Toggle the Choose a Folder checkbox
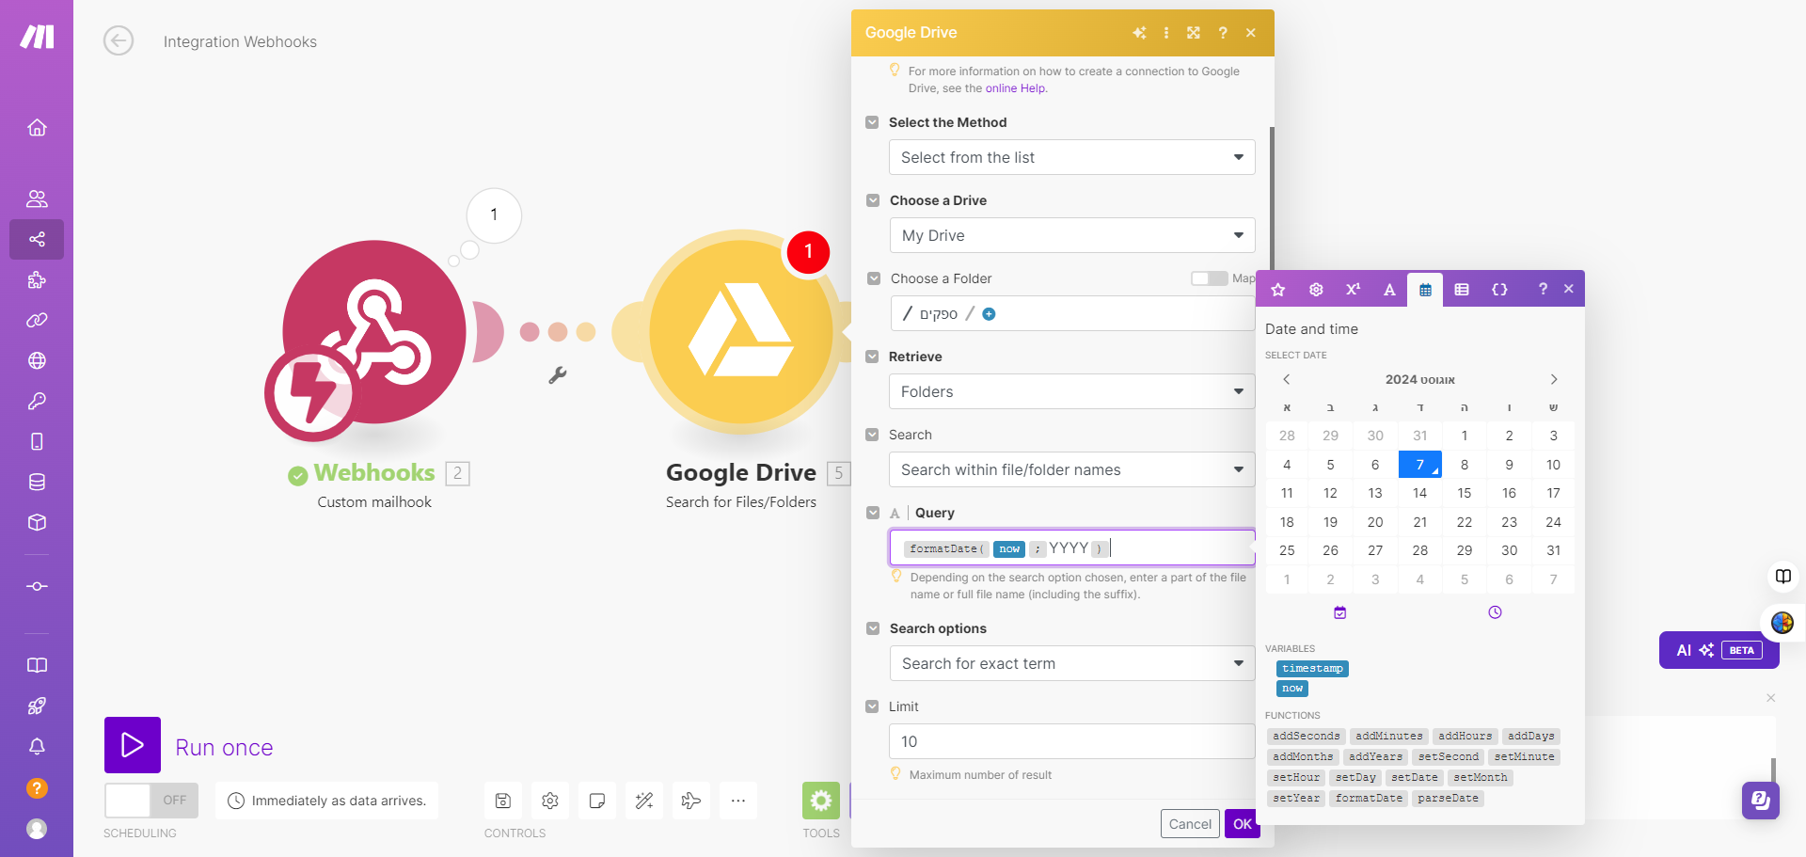Viewport: 1806px width, 857px height. 873,278
